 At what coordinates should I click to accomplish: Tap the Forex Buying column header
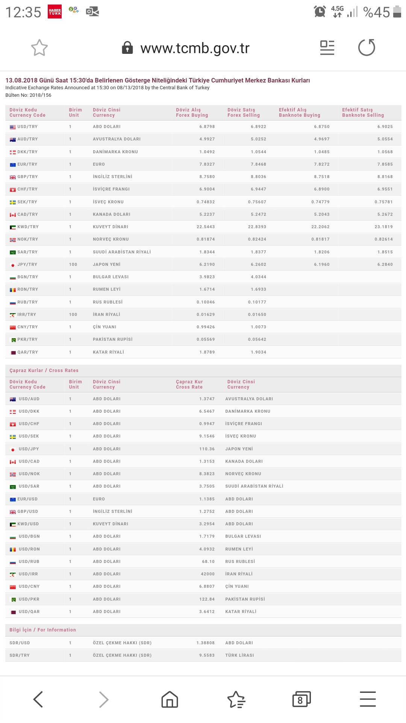192,113
